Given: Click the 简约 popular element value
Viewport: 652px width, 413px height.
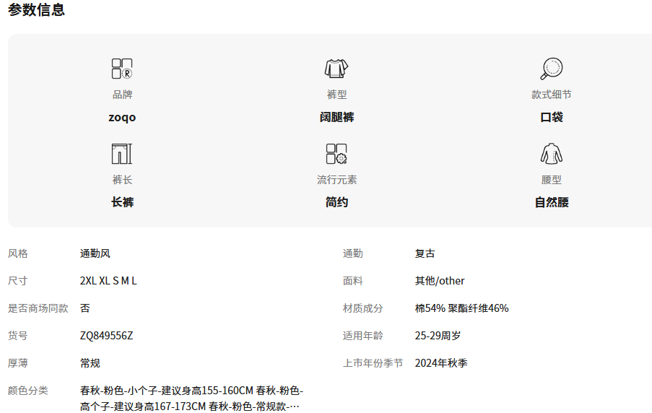Looking at the screenshot, I should pyautogui.click(x=336, y=202).
